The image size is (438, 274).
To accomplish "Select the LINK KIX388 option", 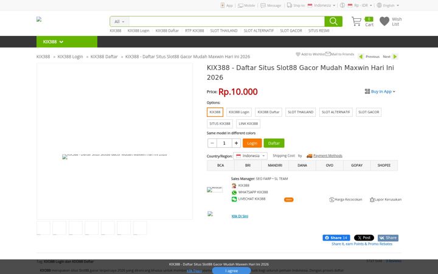I will pos(248,124).
